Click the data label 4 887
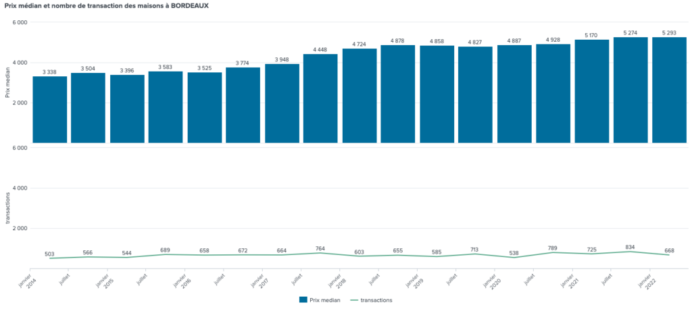Screen dimensions: 692x311 click(514, 40)
